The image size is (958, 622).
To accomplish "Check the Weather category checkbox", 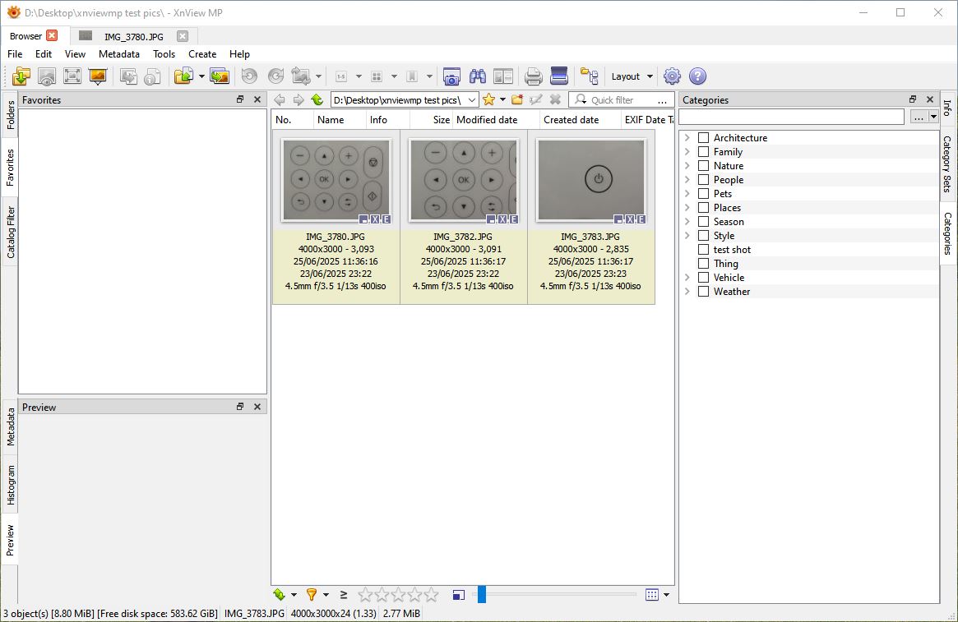I will point(703,292).
